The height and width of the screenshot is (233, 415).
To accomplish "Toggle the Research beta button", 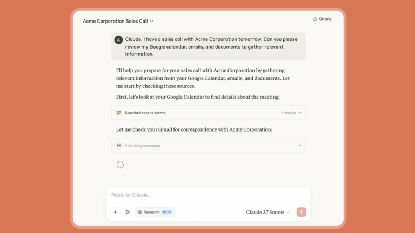I will [x=155, y=212].
